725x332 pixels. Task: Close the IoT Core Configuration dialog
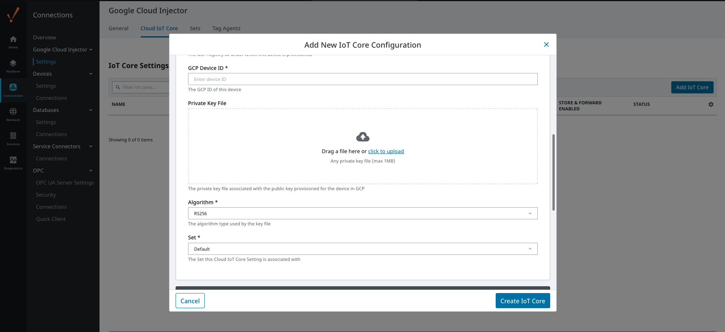click(x=546, y=45)
